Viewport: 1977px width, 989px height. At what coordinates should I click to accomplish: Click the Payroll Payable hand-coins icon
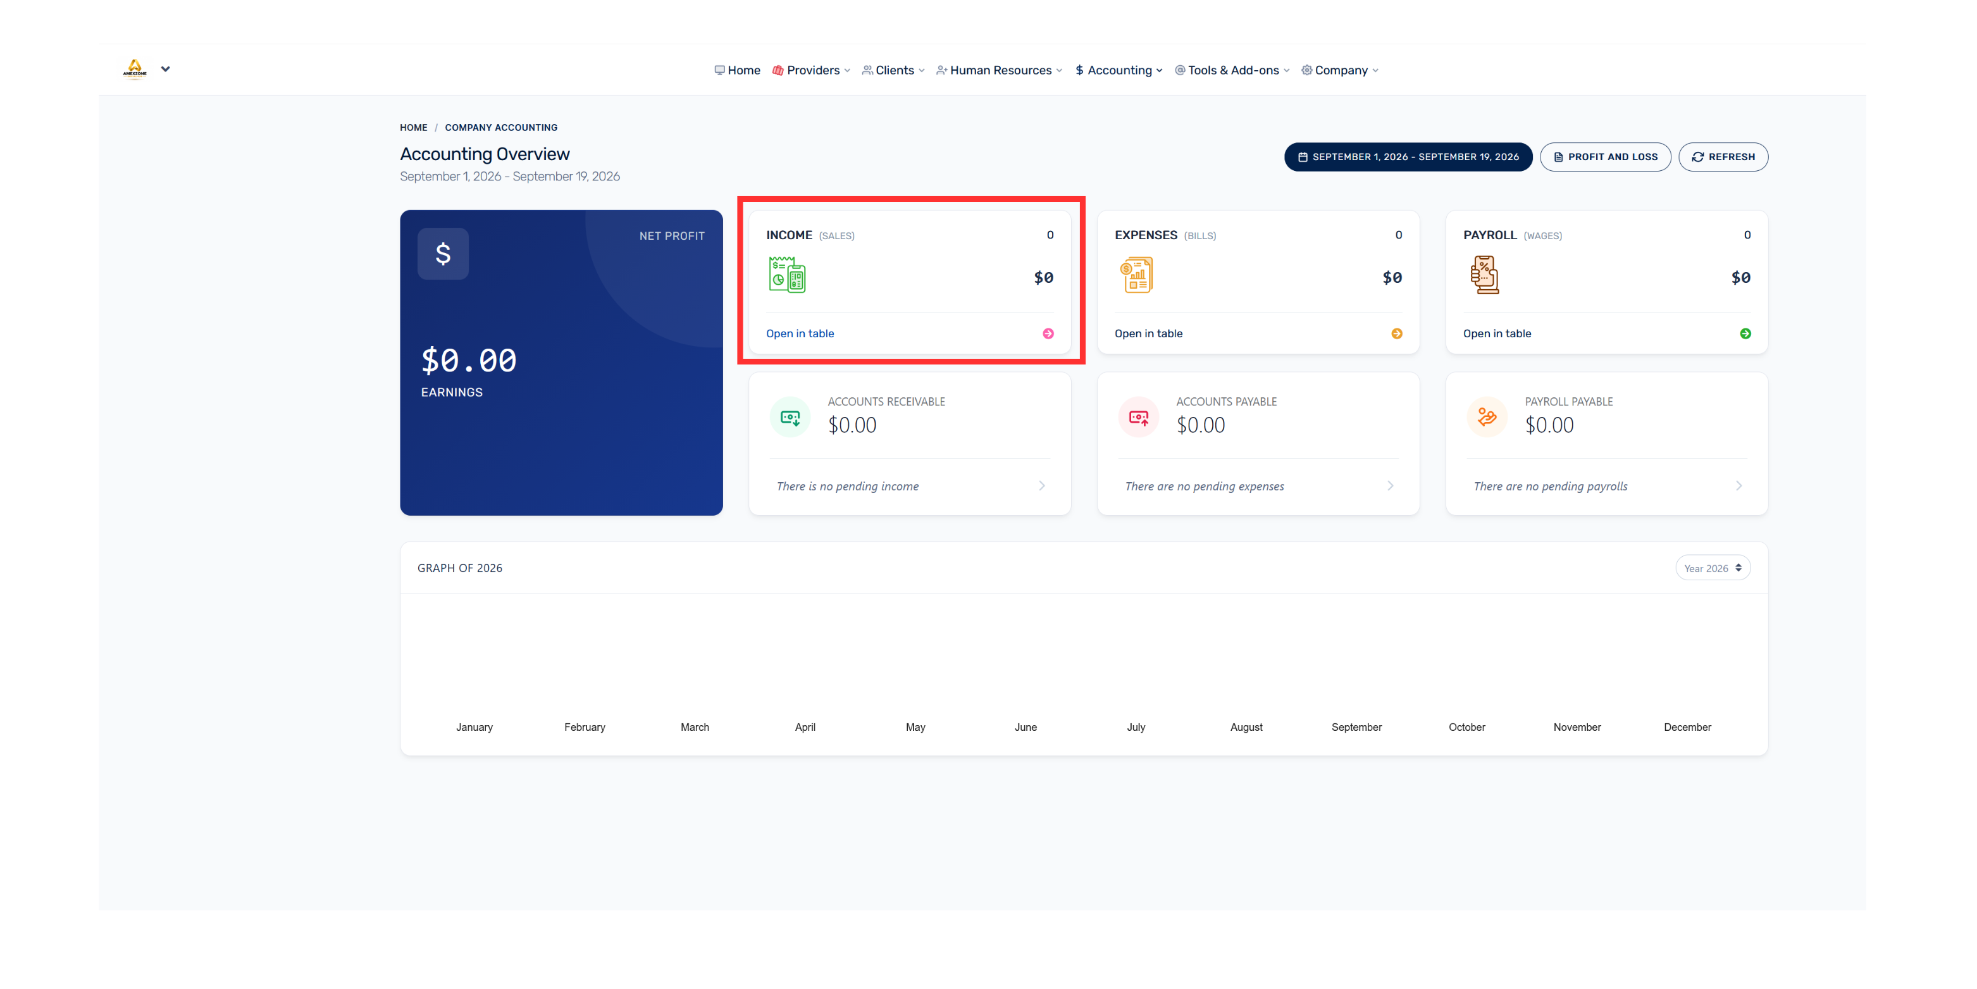click(x=1487, y=418)
